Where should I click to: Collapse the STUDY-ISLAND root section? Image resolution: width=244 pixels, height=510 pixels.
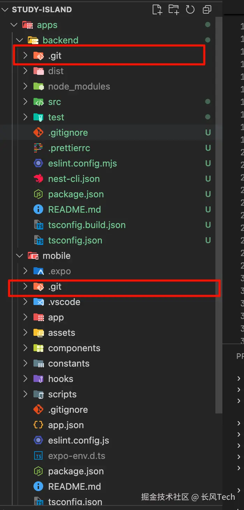click(x=5, y=9)
